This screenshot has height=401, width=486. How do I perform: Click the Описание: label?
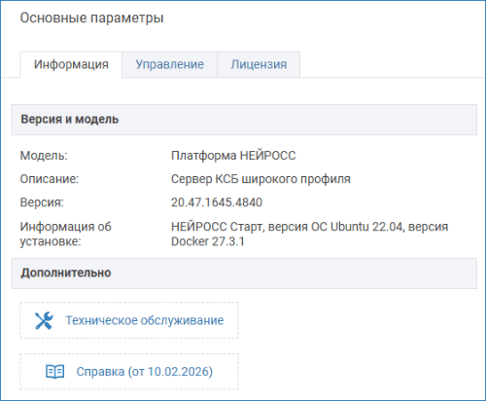coord(50,179)
